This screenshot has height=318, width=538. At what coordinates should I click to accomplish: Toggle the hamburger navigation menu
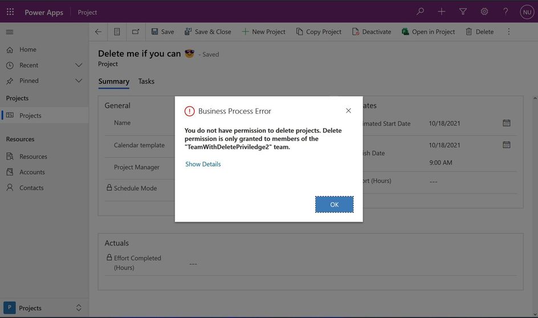tap(10, 32)
